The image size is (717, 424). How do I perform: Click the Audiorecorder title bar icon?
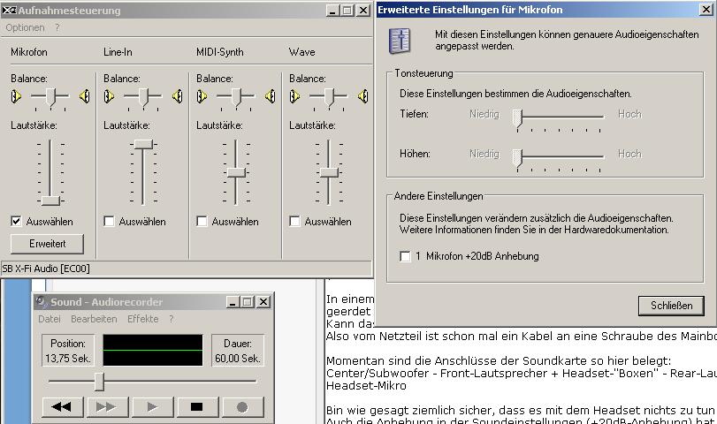tap(42, 301)
